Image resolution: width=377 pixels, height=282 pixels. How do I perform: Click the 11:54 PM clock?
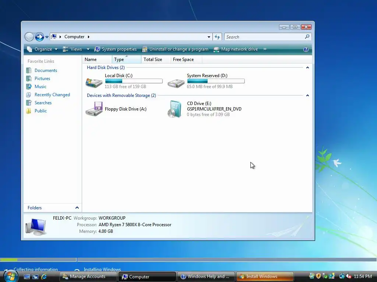(363, 276)
